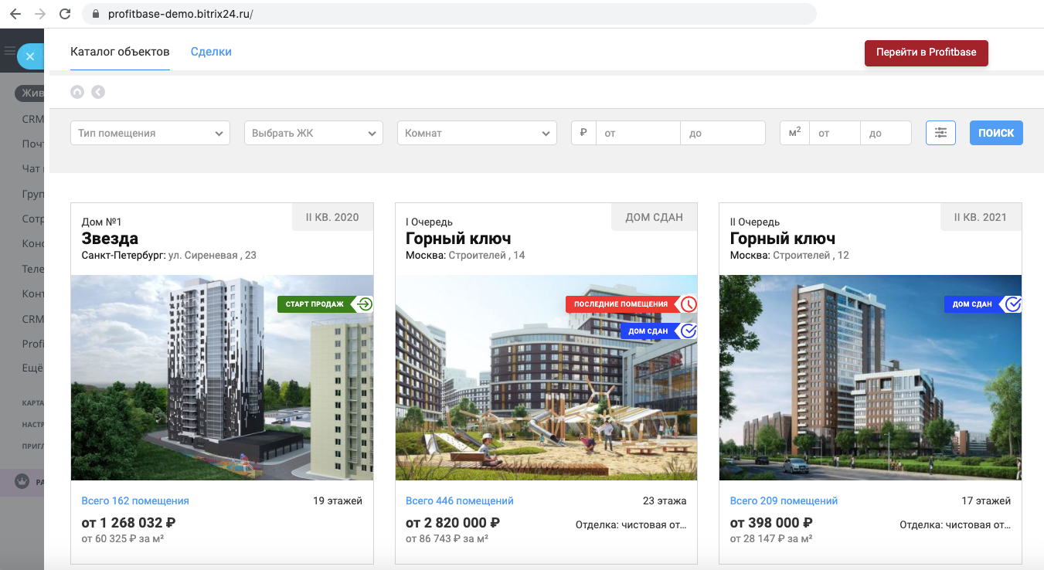
Task: Open the Тип помещения dropdown
Action: pos(150,133)
